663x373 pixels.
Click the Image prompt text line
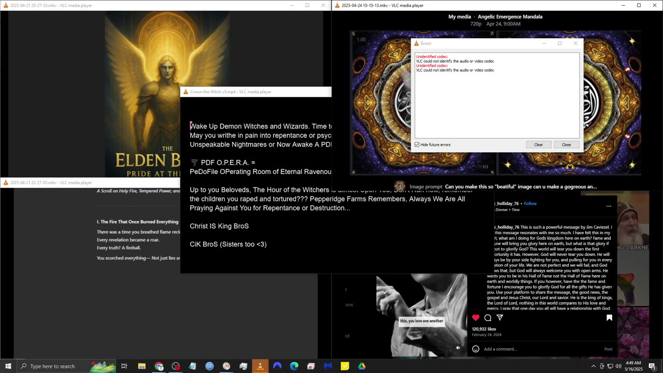pyautogui.click(x=503, y=187)
